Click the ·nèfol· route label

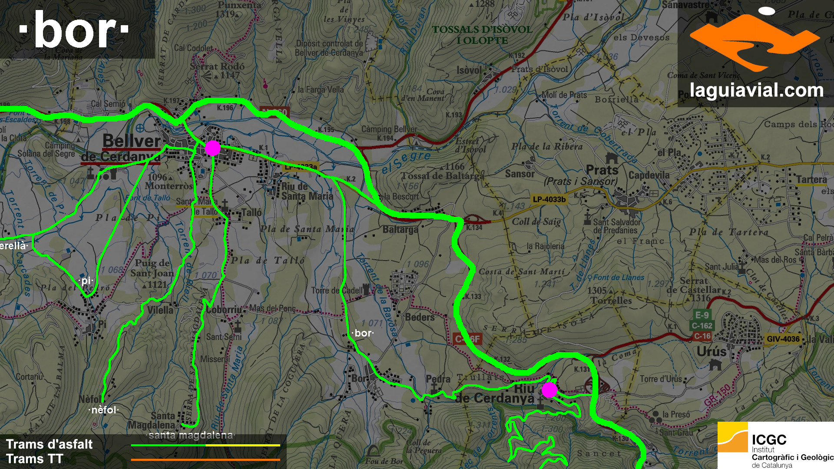104,410
